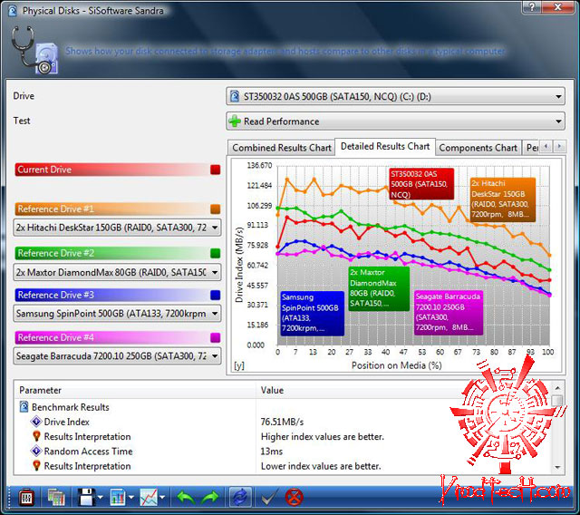580x515 pixels.
Task: Click the Benchmark Results row icon
Action: pos(24,407)
